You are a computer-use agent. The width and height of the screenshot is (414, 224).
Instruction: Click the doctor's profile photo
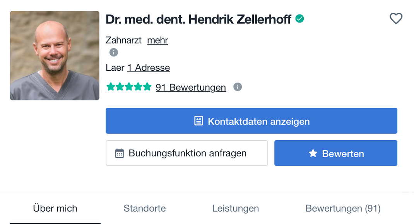[x=55, y=55]
